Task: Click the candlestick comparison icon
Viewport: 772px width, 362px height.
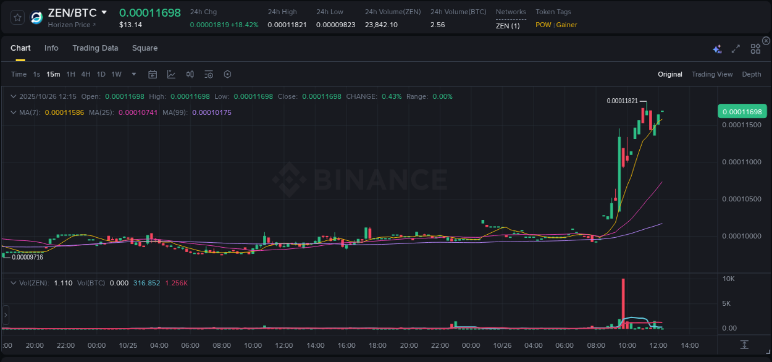Action: coord(190,74)
